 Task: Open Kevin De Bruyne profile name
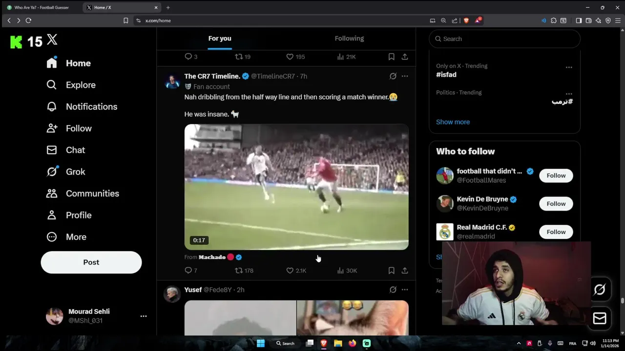[482, 199]
